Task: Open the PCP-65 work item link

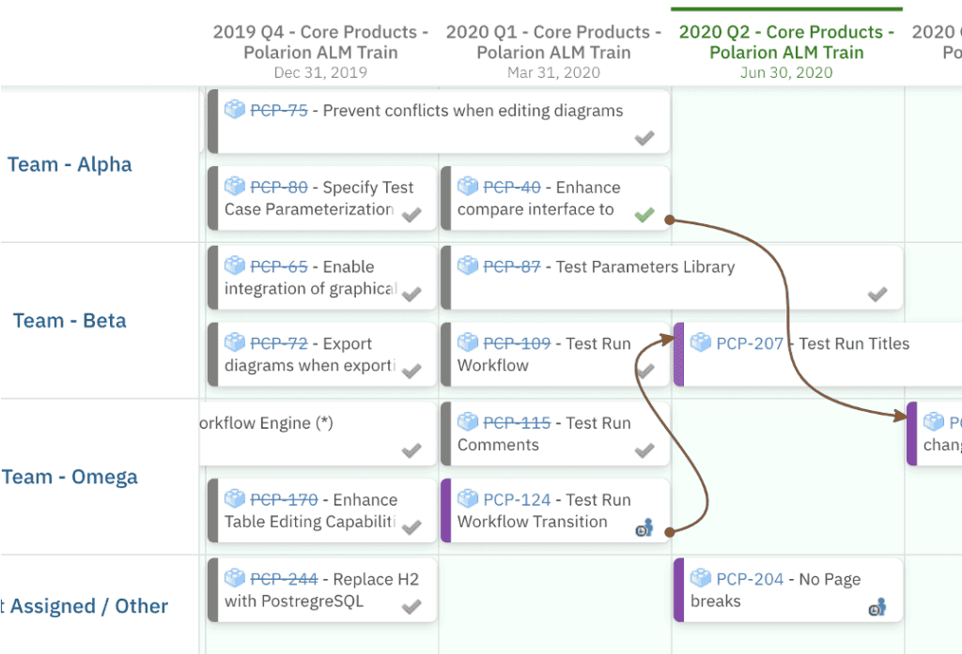Action: 278,266
